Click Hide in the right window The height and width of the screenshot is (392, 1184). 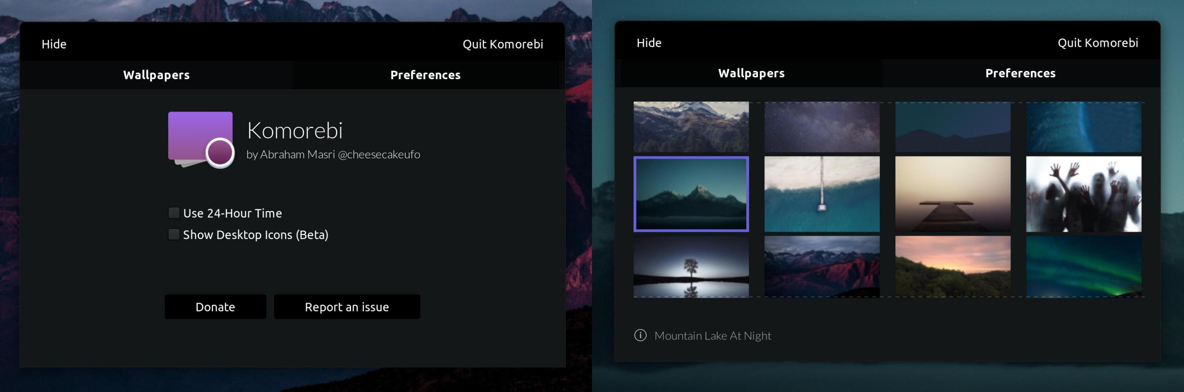(x=649, y=43)
